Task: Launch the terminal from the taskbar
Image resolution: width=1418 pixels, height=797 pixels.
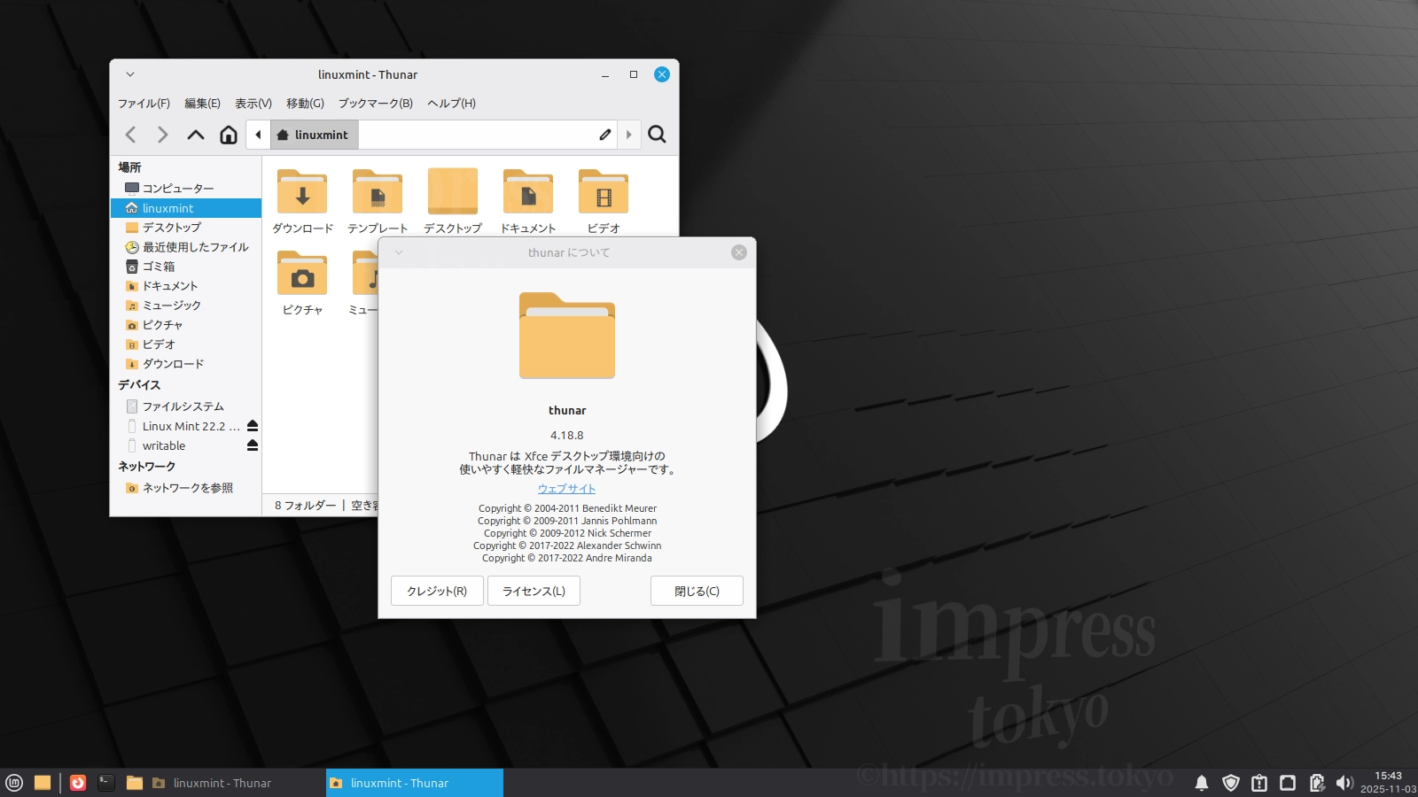Action: tap(106, 783)
